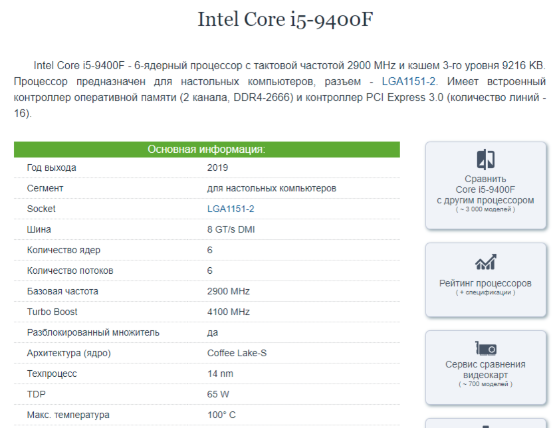
Task: Open LGA1151-2 link in description paragraph
Action: click(x=409, y=81)
